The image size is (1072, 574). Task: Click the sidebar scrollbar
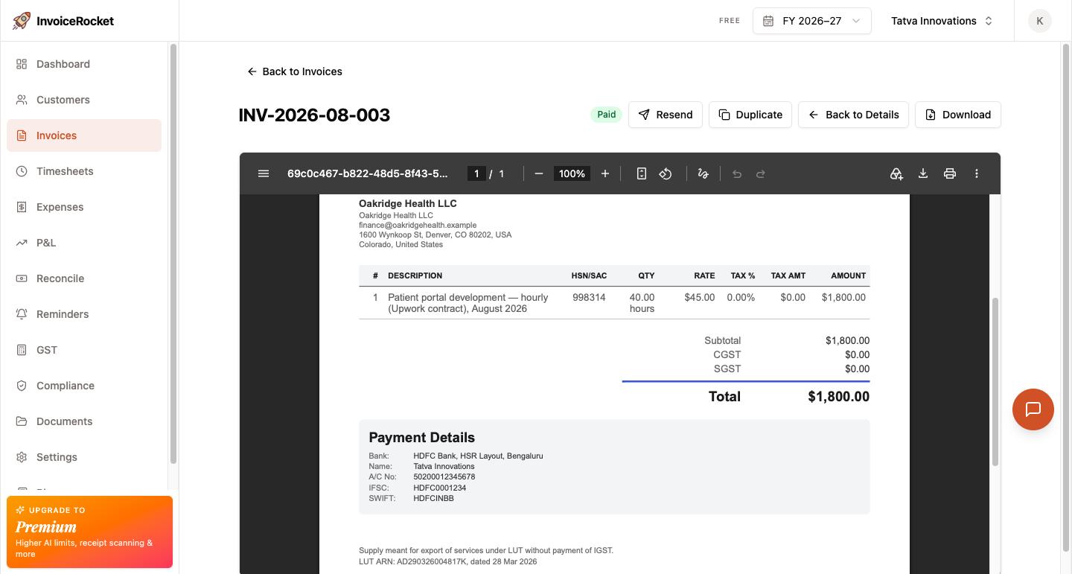(173, 253)
